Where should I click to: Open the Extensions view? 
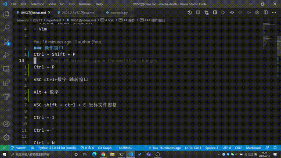[6, 83]
